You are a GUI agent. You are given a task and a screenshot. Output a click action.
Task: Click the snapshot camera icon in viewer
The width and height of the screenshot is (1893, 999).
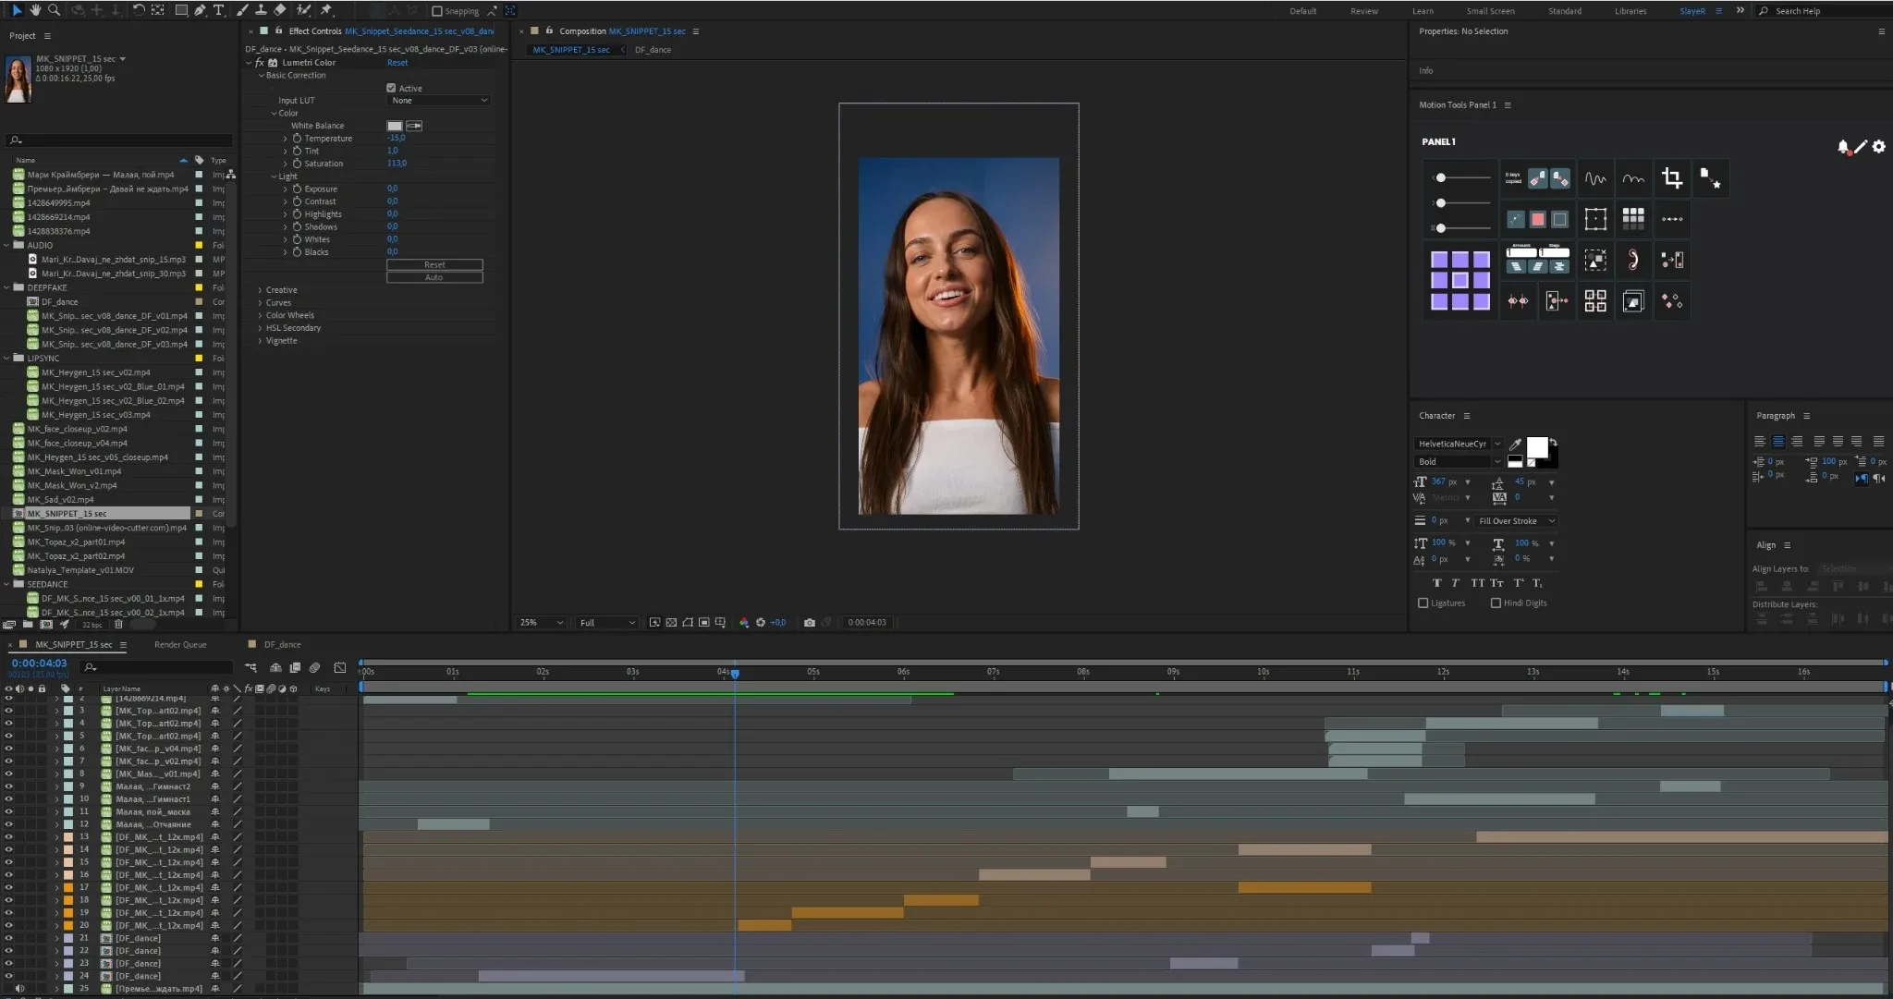click(x=810, y=623)
